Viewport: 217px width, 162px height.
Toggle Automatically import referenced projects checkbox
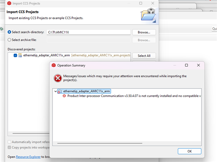coord(9,142)
